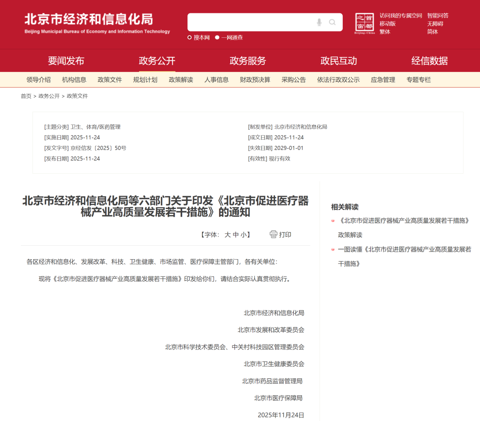Open the Beijing-China capital window logo
The image size is (480, 421).
(364, 23)
